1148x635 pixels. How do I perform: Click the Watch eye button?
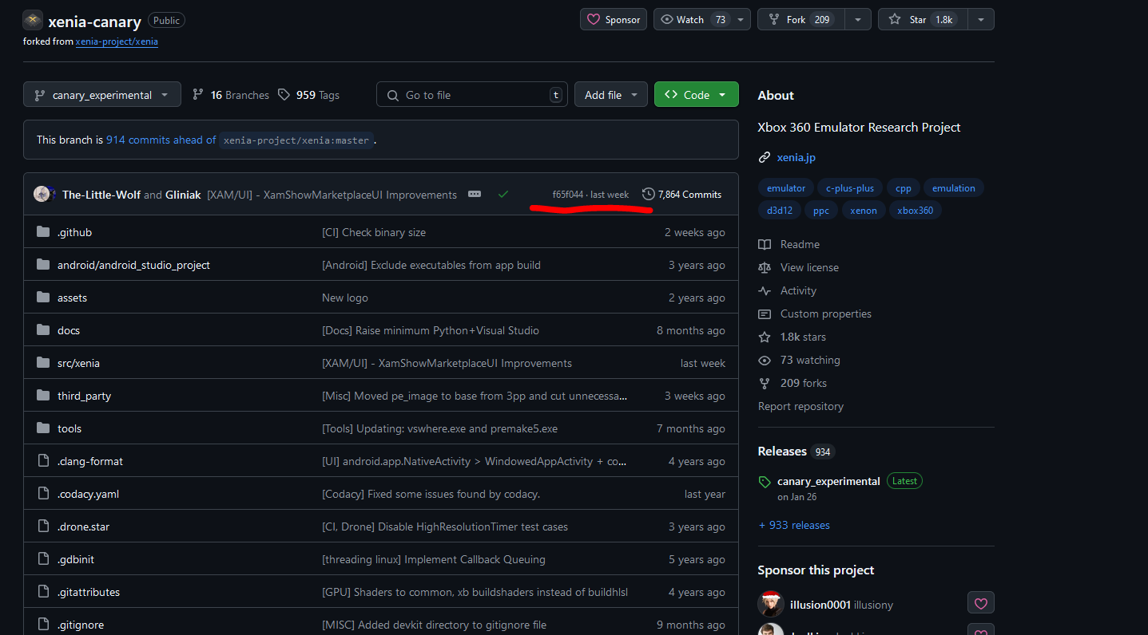tap(693, 20)
